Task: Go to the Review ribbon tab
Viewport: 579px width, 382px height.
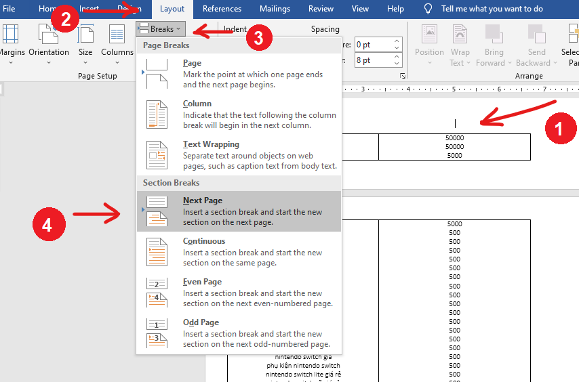Action: (321, 9)
